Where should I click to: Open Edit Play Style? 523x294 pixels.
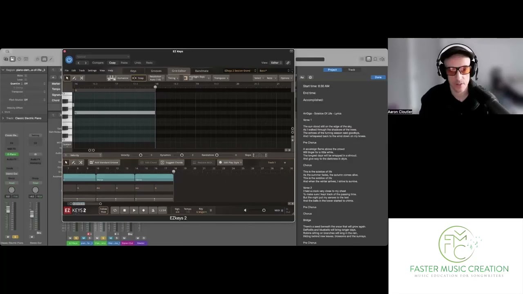[x=230, y=163]
